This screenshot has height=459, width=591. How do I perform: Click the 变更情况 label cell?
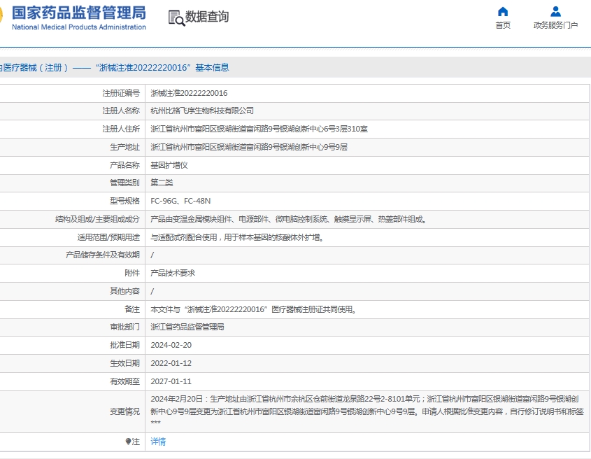[124, 411]
